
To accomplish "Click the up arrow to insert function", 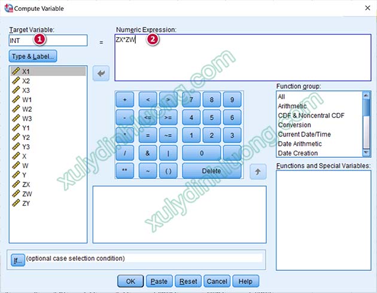I will tap(258, 172).
